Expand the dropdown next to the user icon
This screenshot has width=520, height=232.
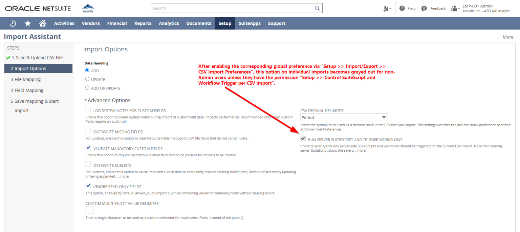click(459, 9)
